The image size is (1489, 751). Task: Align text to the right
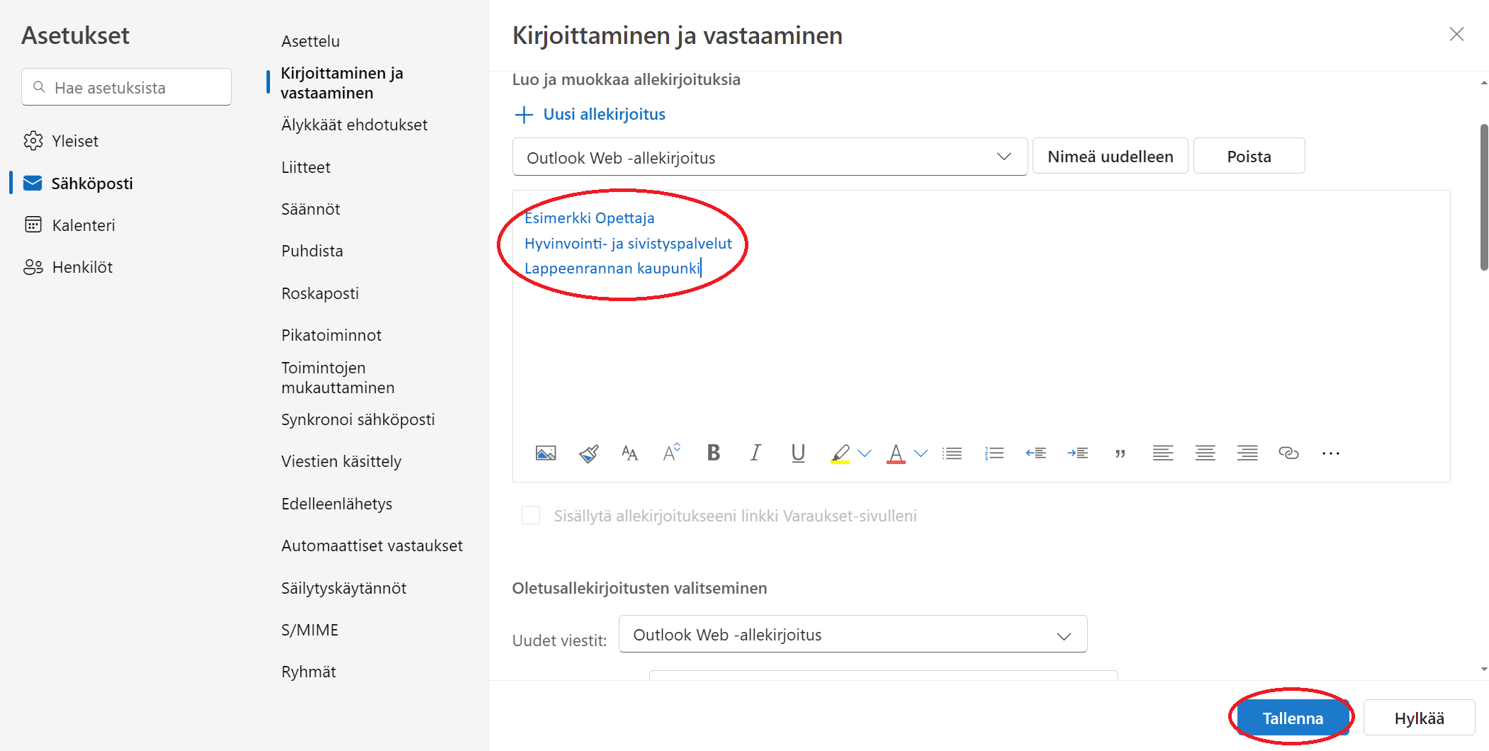(x=1247, y=453)
